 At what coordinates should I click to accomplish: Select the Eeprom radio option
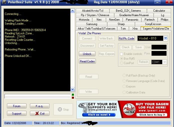124,86
